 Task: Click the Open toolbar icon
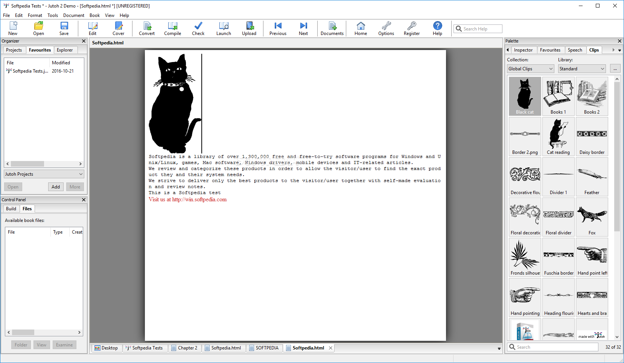click(38, 28)
